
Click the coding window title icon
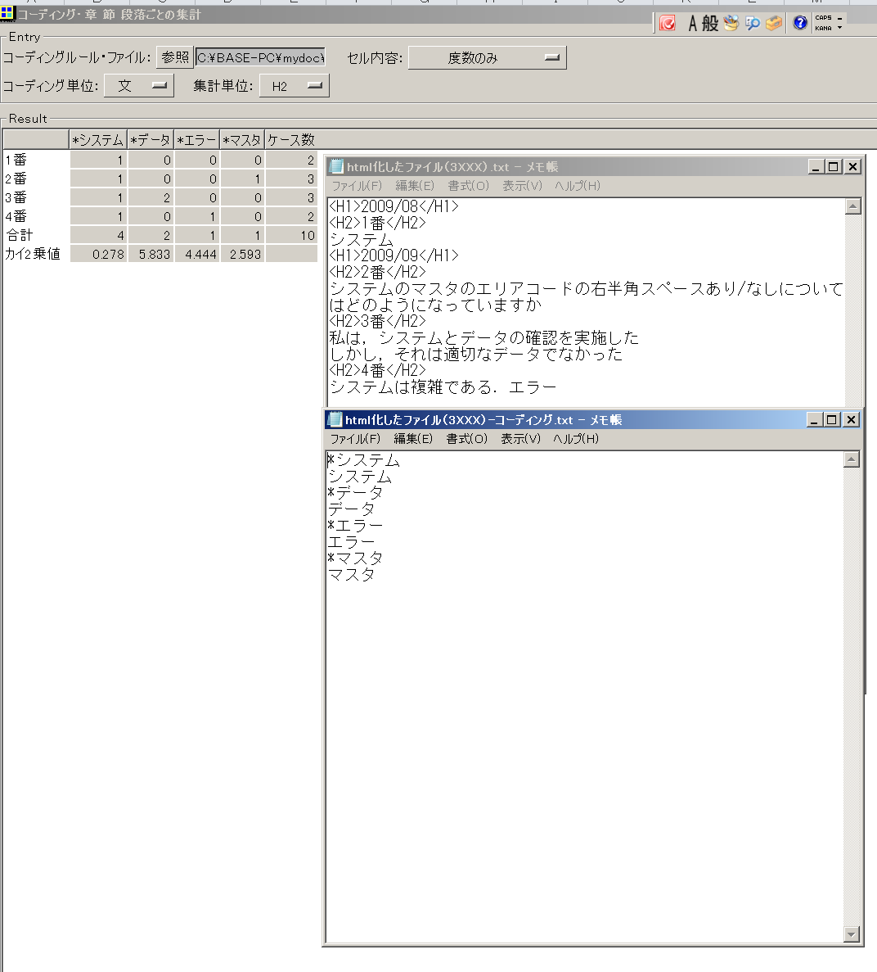click(7, 13)
